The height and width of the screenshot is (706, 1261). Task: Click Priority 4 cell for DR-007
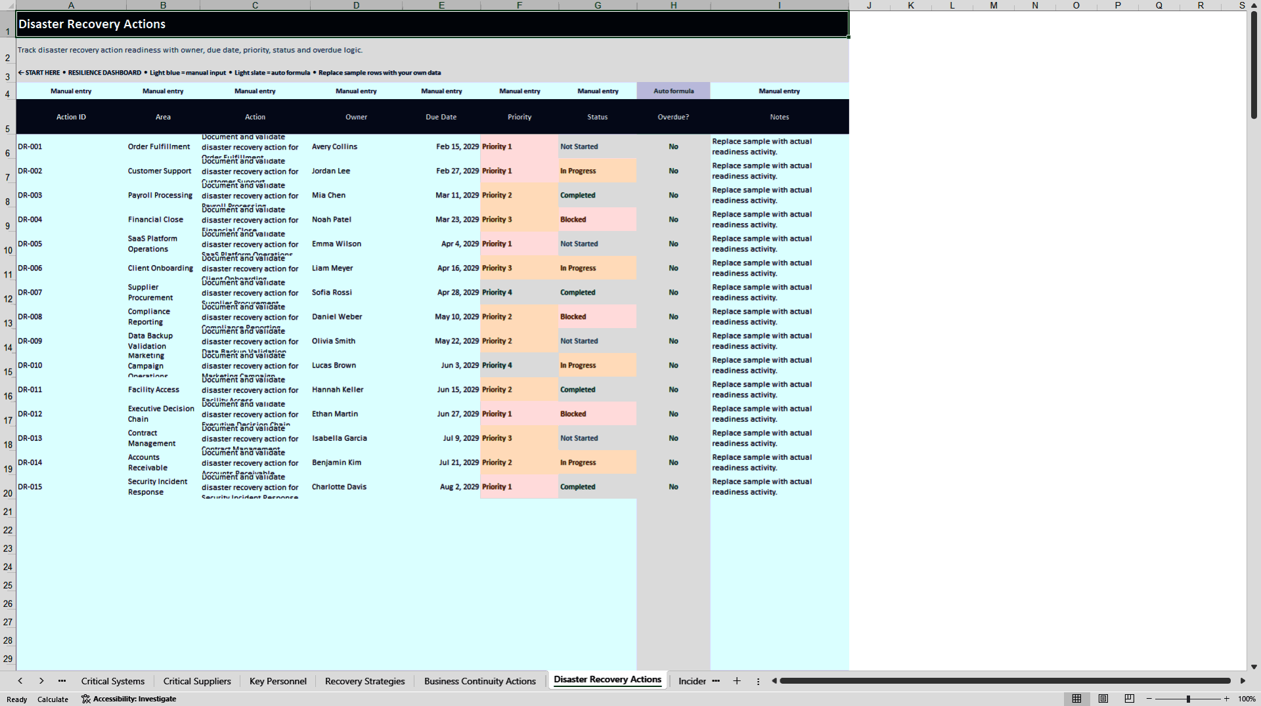[x=520, y=292]
